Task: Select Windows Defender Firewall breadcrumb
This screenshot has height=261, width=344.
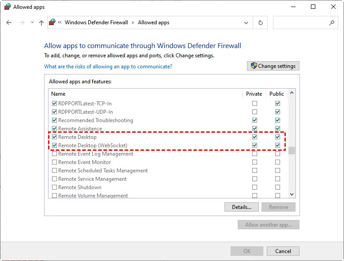Action: [96, 22]
